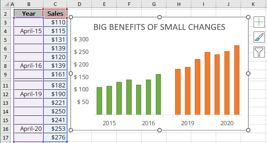The height and width of the screenshot is (143, 267).
Task: Select column B header
Action: coord(29,4)
